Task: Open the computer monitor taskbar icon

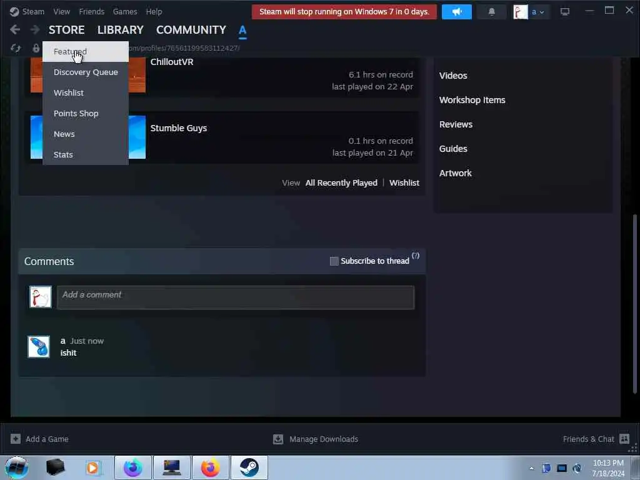Action: (x=171, y=467)
